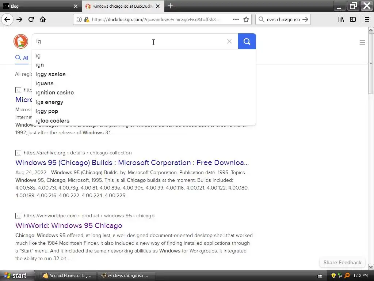Switch to windows chicago iso taskbar window
The width and height of the screenshot is (374, 281).
(126, 276)
